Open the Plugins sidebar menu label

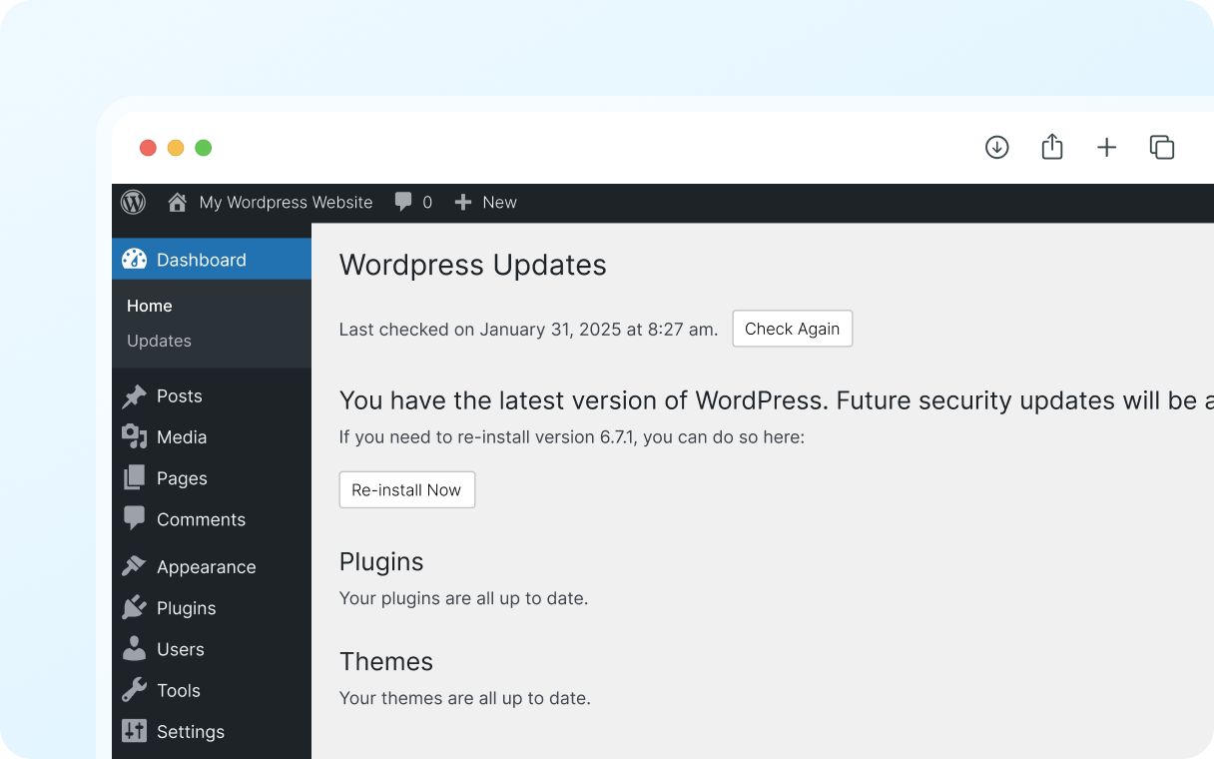pos(187,608)
